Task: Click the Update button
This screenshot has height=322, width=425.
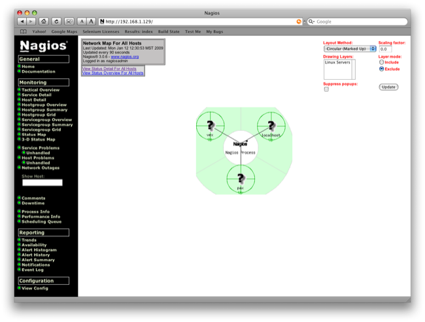Action: point(388,87)
